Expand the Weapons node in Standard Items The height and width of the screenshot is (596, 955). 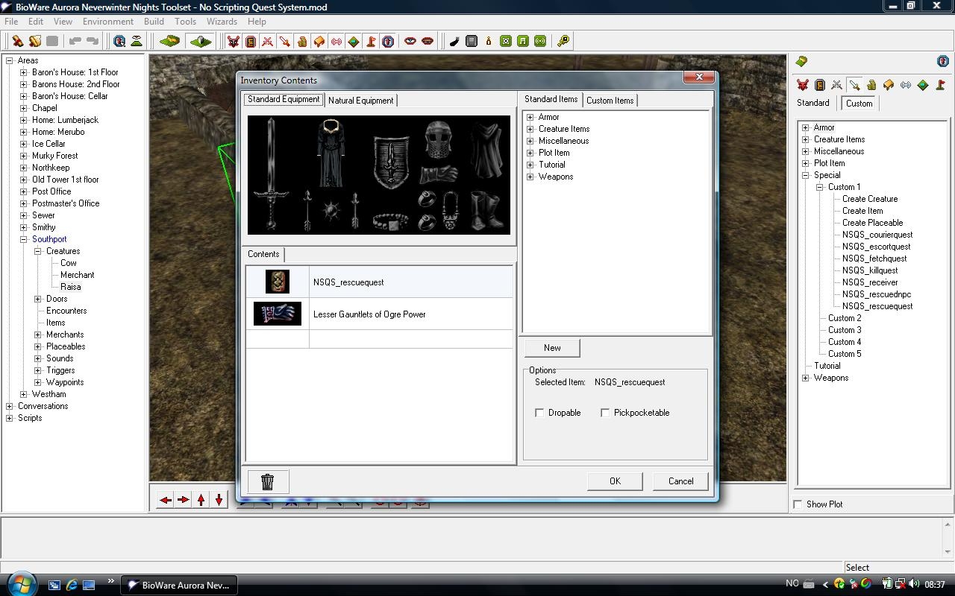click(530, 177)
